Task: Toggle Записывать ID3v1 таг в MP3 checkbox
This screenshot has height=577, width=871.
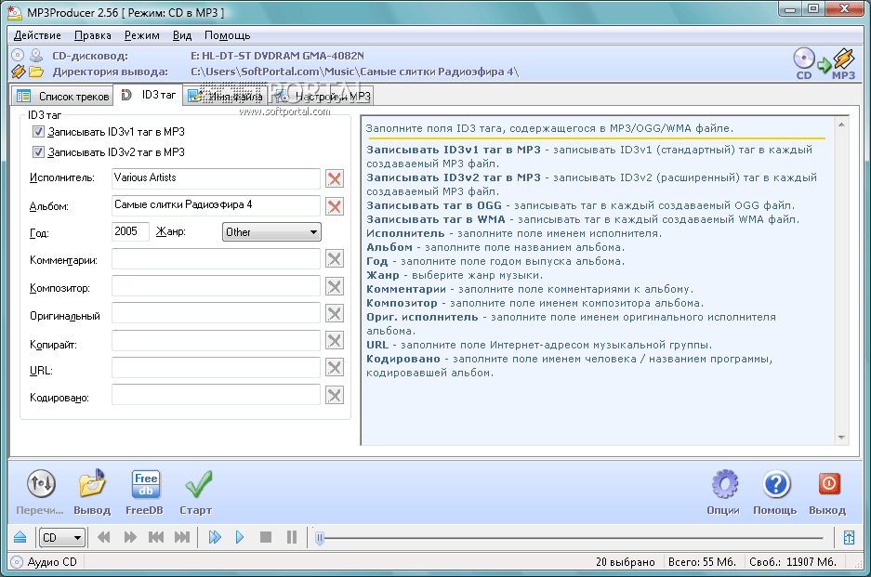Action: pos(38,132)
